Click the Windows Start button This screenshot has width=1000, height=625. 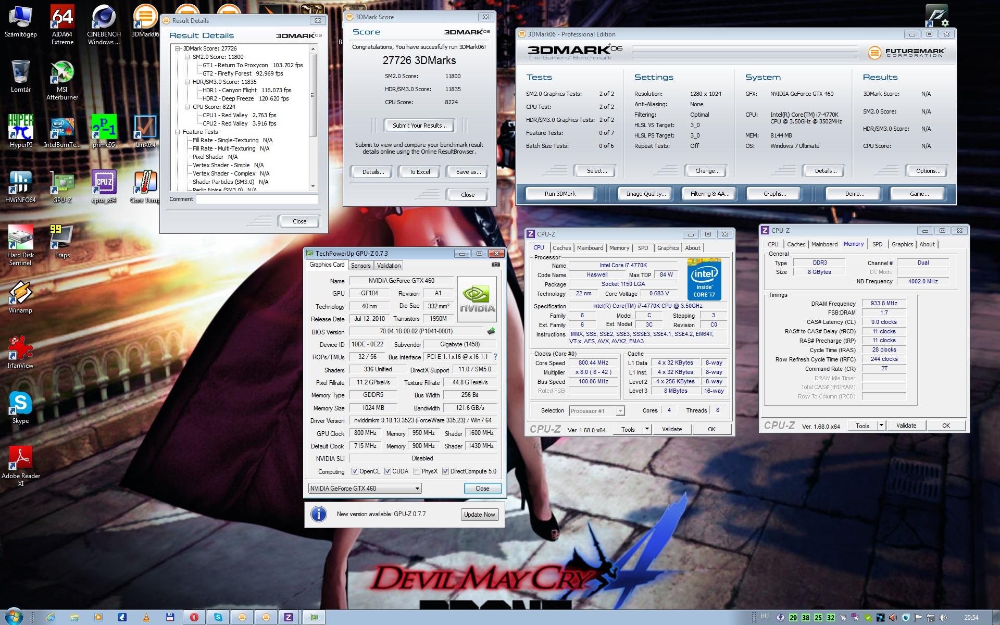(x=13, y=617)
